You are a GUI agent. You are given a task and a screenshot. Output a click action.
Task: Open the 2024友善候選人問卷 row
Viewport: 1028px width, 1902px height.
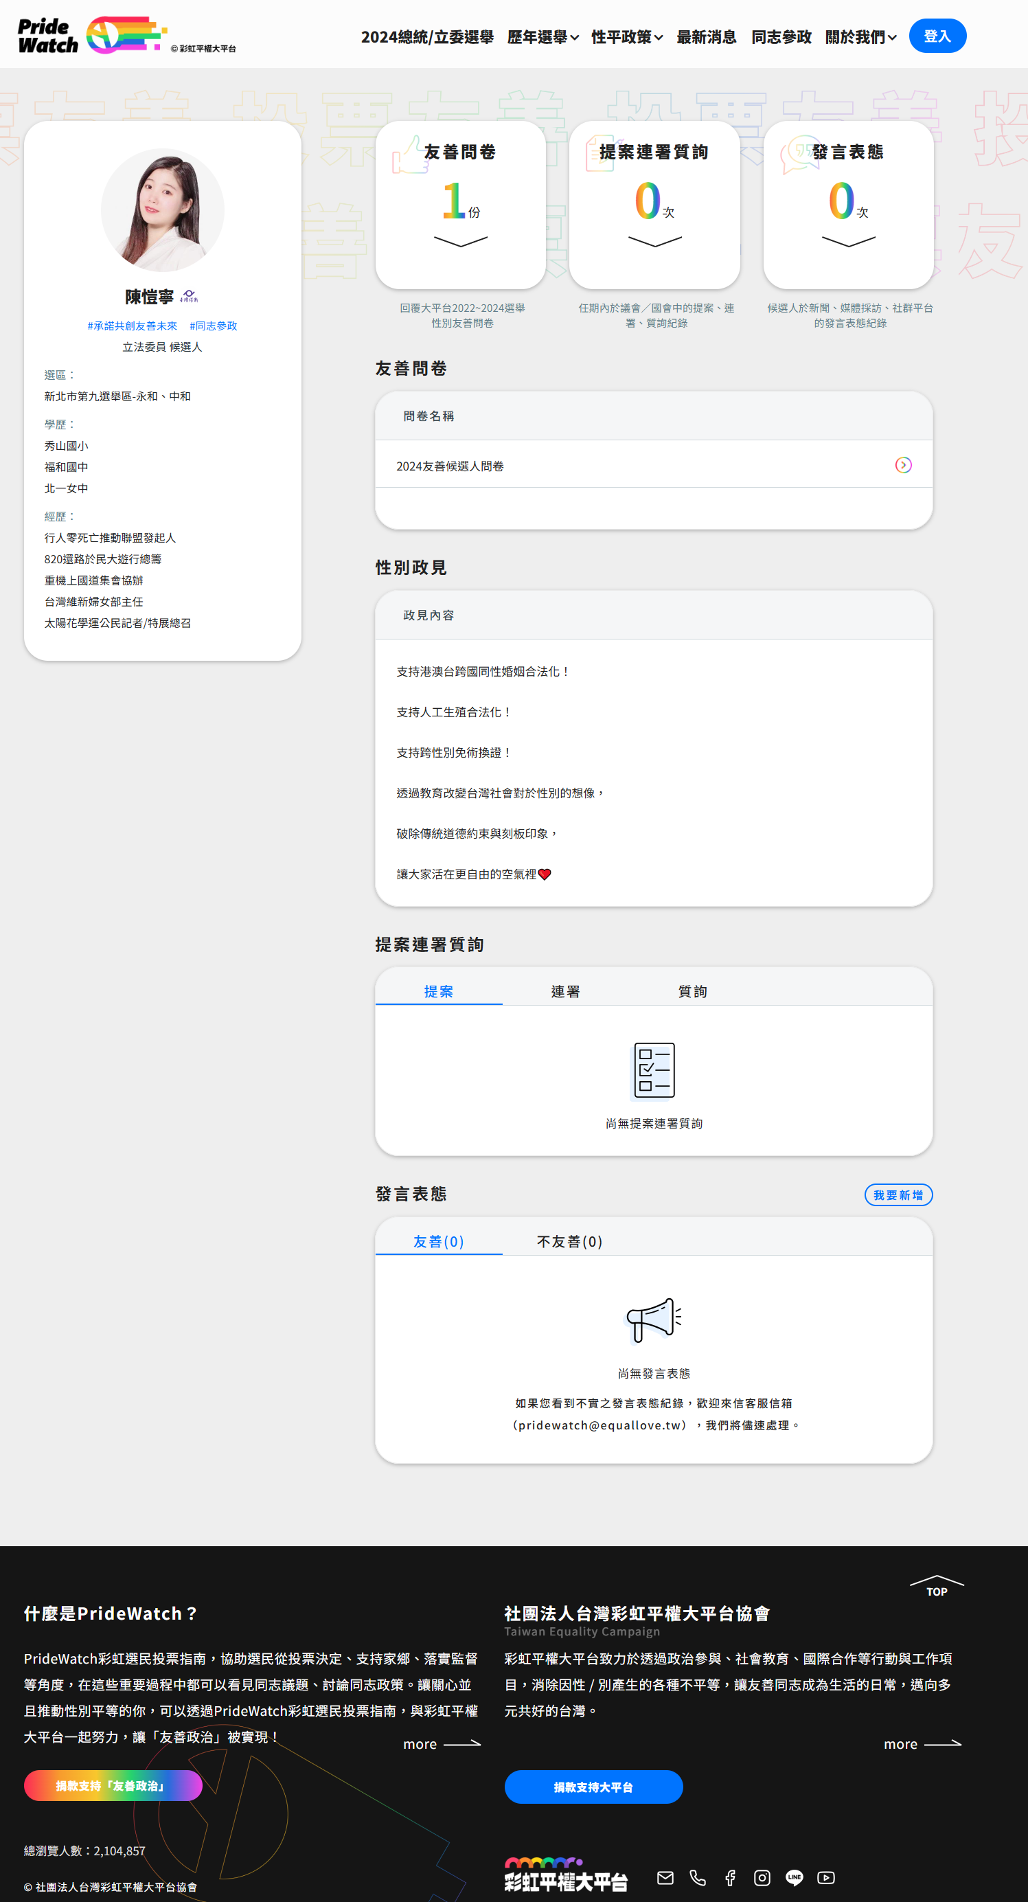(654, 465)
